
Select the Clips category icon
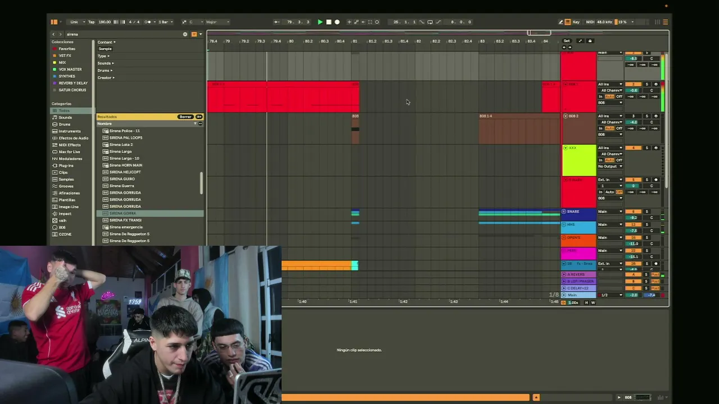point(54,172)
